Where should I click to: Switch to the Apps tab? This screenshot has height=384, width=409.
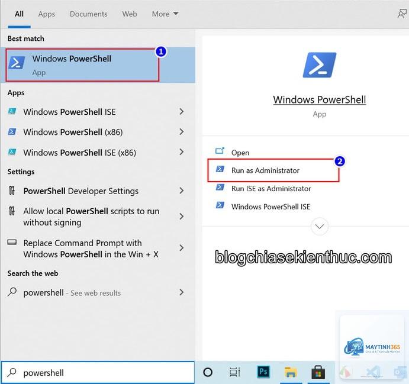(46, 14)
